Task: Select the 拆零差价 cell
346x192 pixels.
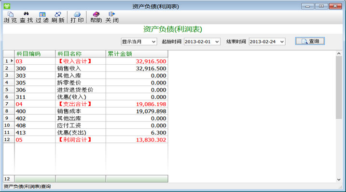Action: pyautogui.click(x=81, y=82)
